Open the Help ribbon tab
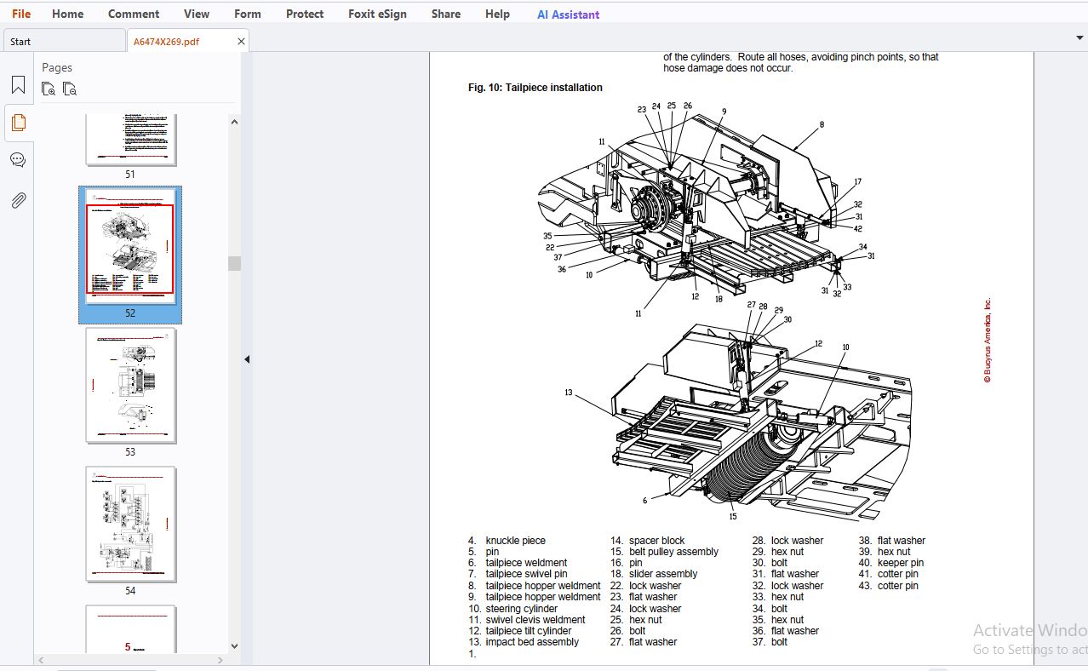 point(497,14)
